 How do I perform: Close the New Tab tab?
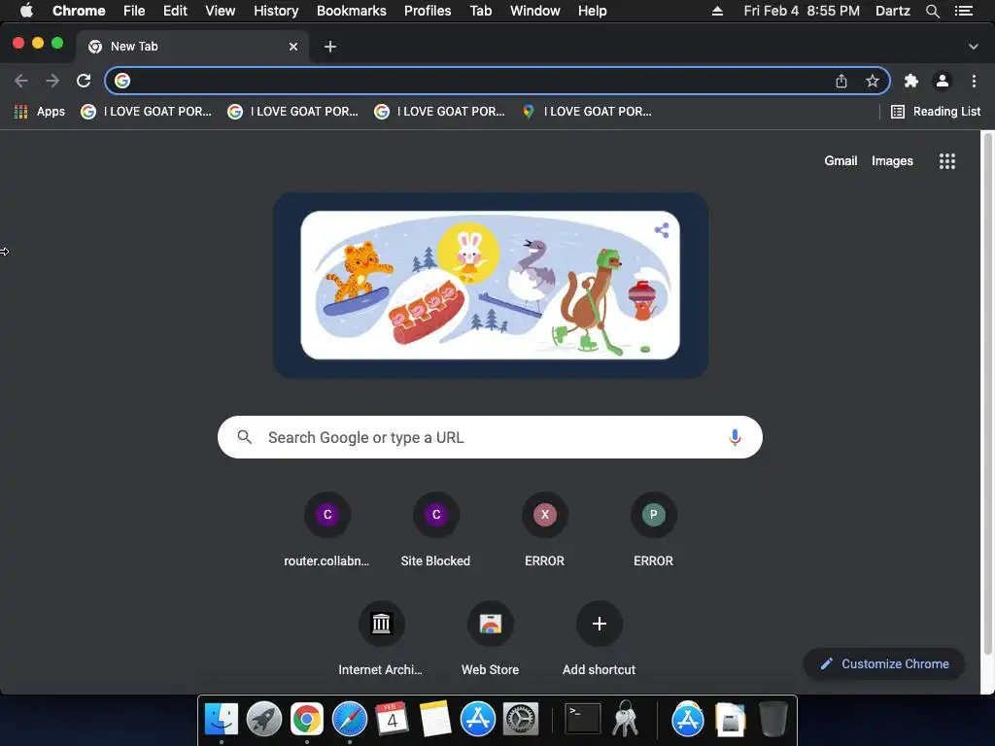point(293,47)
